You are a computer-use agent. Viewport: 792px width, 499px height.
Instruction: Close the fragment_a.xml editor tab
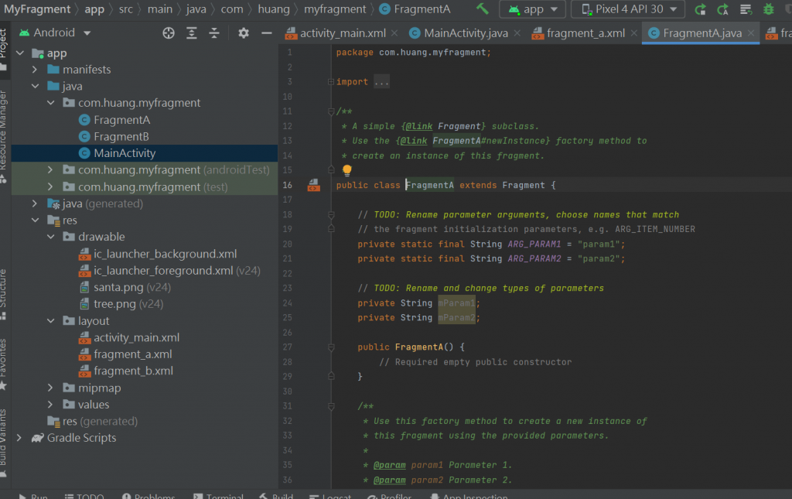click(x=633, y=33)
